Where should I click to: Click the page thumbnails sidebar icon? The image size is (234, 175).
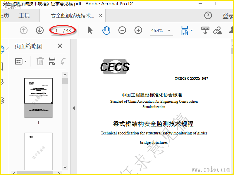[3, 49]
